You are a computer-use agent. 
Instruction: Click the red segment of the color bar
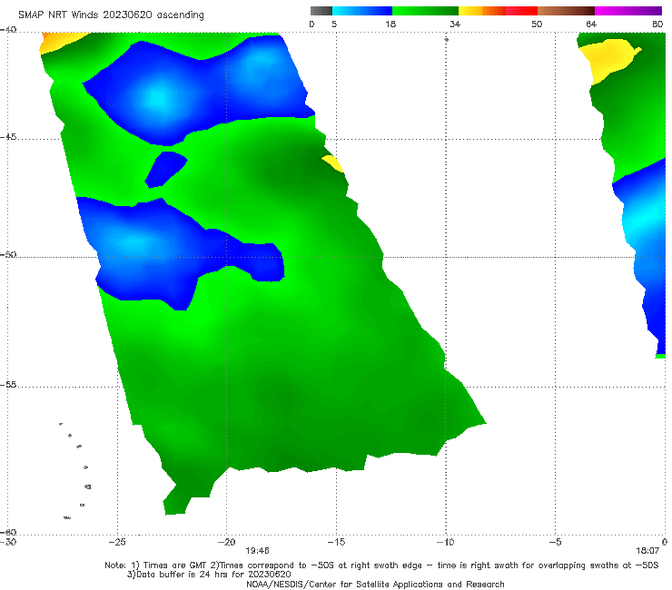[521, 11]
